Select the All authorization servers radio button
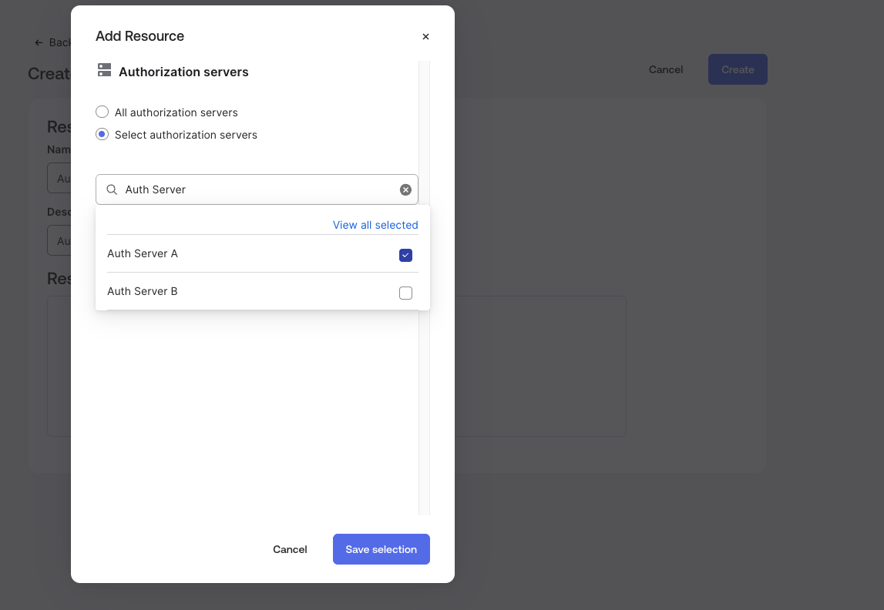 point(102,112)
